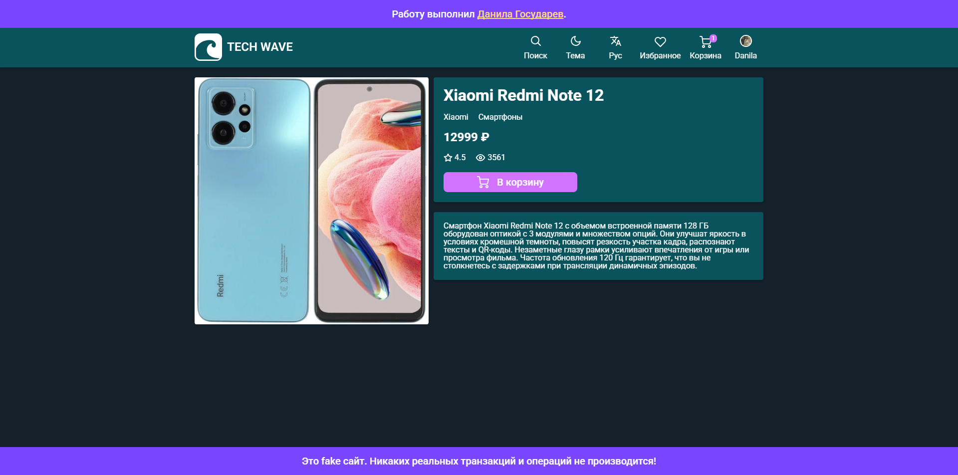958x475 pixels.
Task: Click the star rating icon
Action: click(448, 158)
